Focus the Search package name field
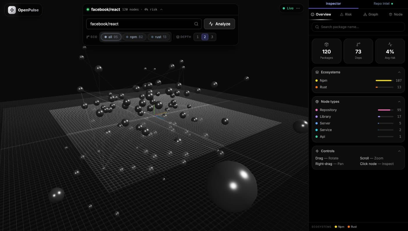 coord(358,27)
